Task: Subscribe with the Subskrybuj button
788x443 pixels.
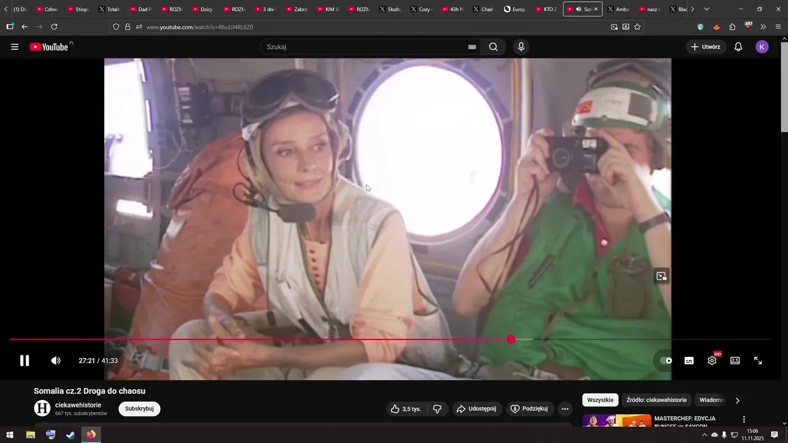Action: (139, 409)
